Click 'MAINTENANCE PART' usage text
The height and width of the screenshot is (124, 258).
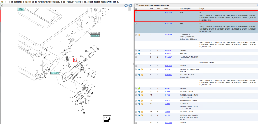(x=207, y=63)
